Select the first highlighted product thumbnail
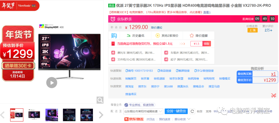Viewport: 279px width, 123px height. tap(17, 115)
